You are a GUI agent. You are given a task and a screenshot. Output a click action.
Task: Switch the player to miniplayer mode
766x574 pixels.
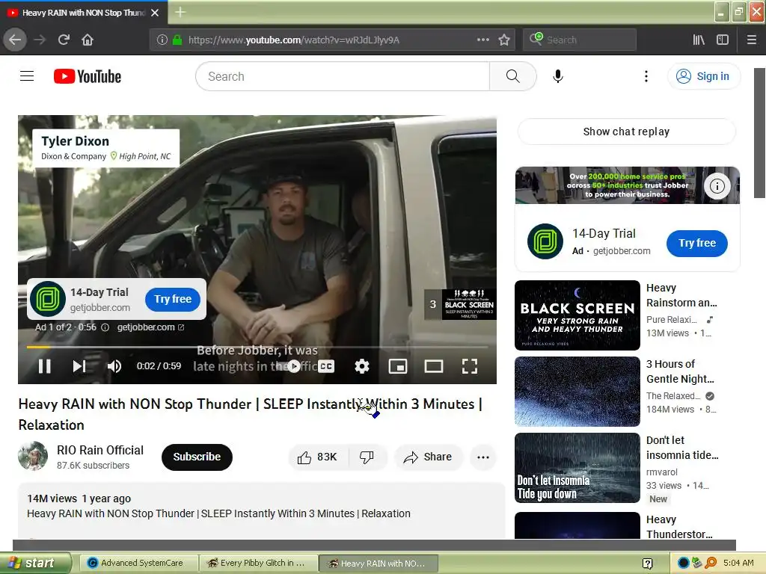click(398, 366)
